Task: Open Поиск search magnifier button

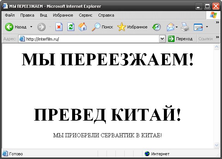Action: (102, 27)
